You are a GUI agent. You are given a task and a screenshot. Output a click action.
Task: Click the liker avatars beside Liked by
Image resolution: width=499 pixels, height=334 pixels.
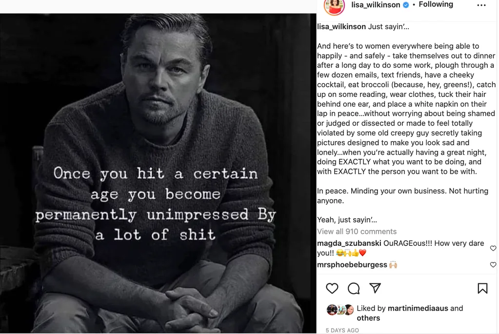(340, 310)
